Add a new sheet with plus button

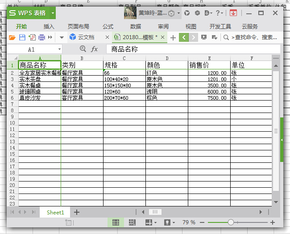pyautogui.click(x=77, y=212)
